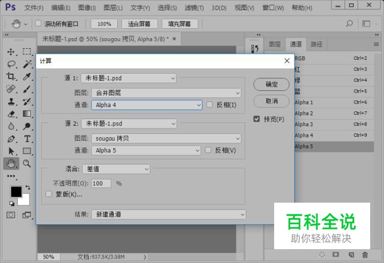Image resolution: width=384 pixels, height=263 pixels.
Task: Save selection as channel icon
Action: tap(336, 255)
